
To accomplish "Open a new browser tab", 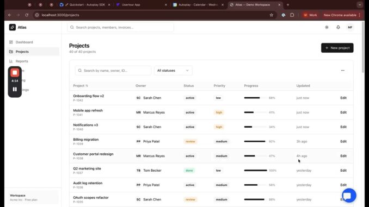I will click(x=287, y=5).
